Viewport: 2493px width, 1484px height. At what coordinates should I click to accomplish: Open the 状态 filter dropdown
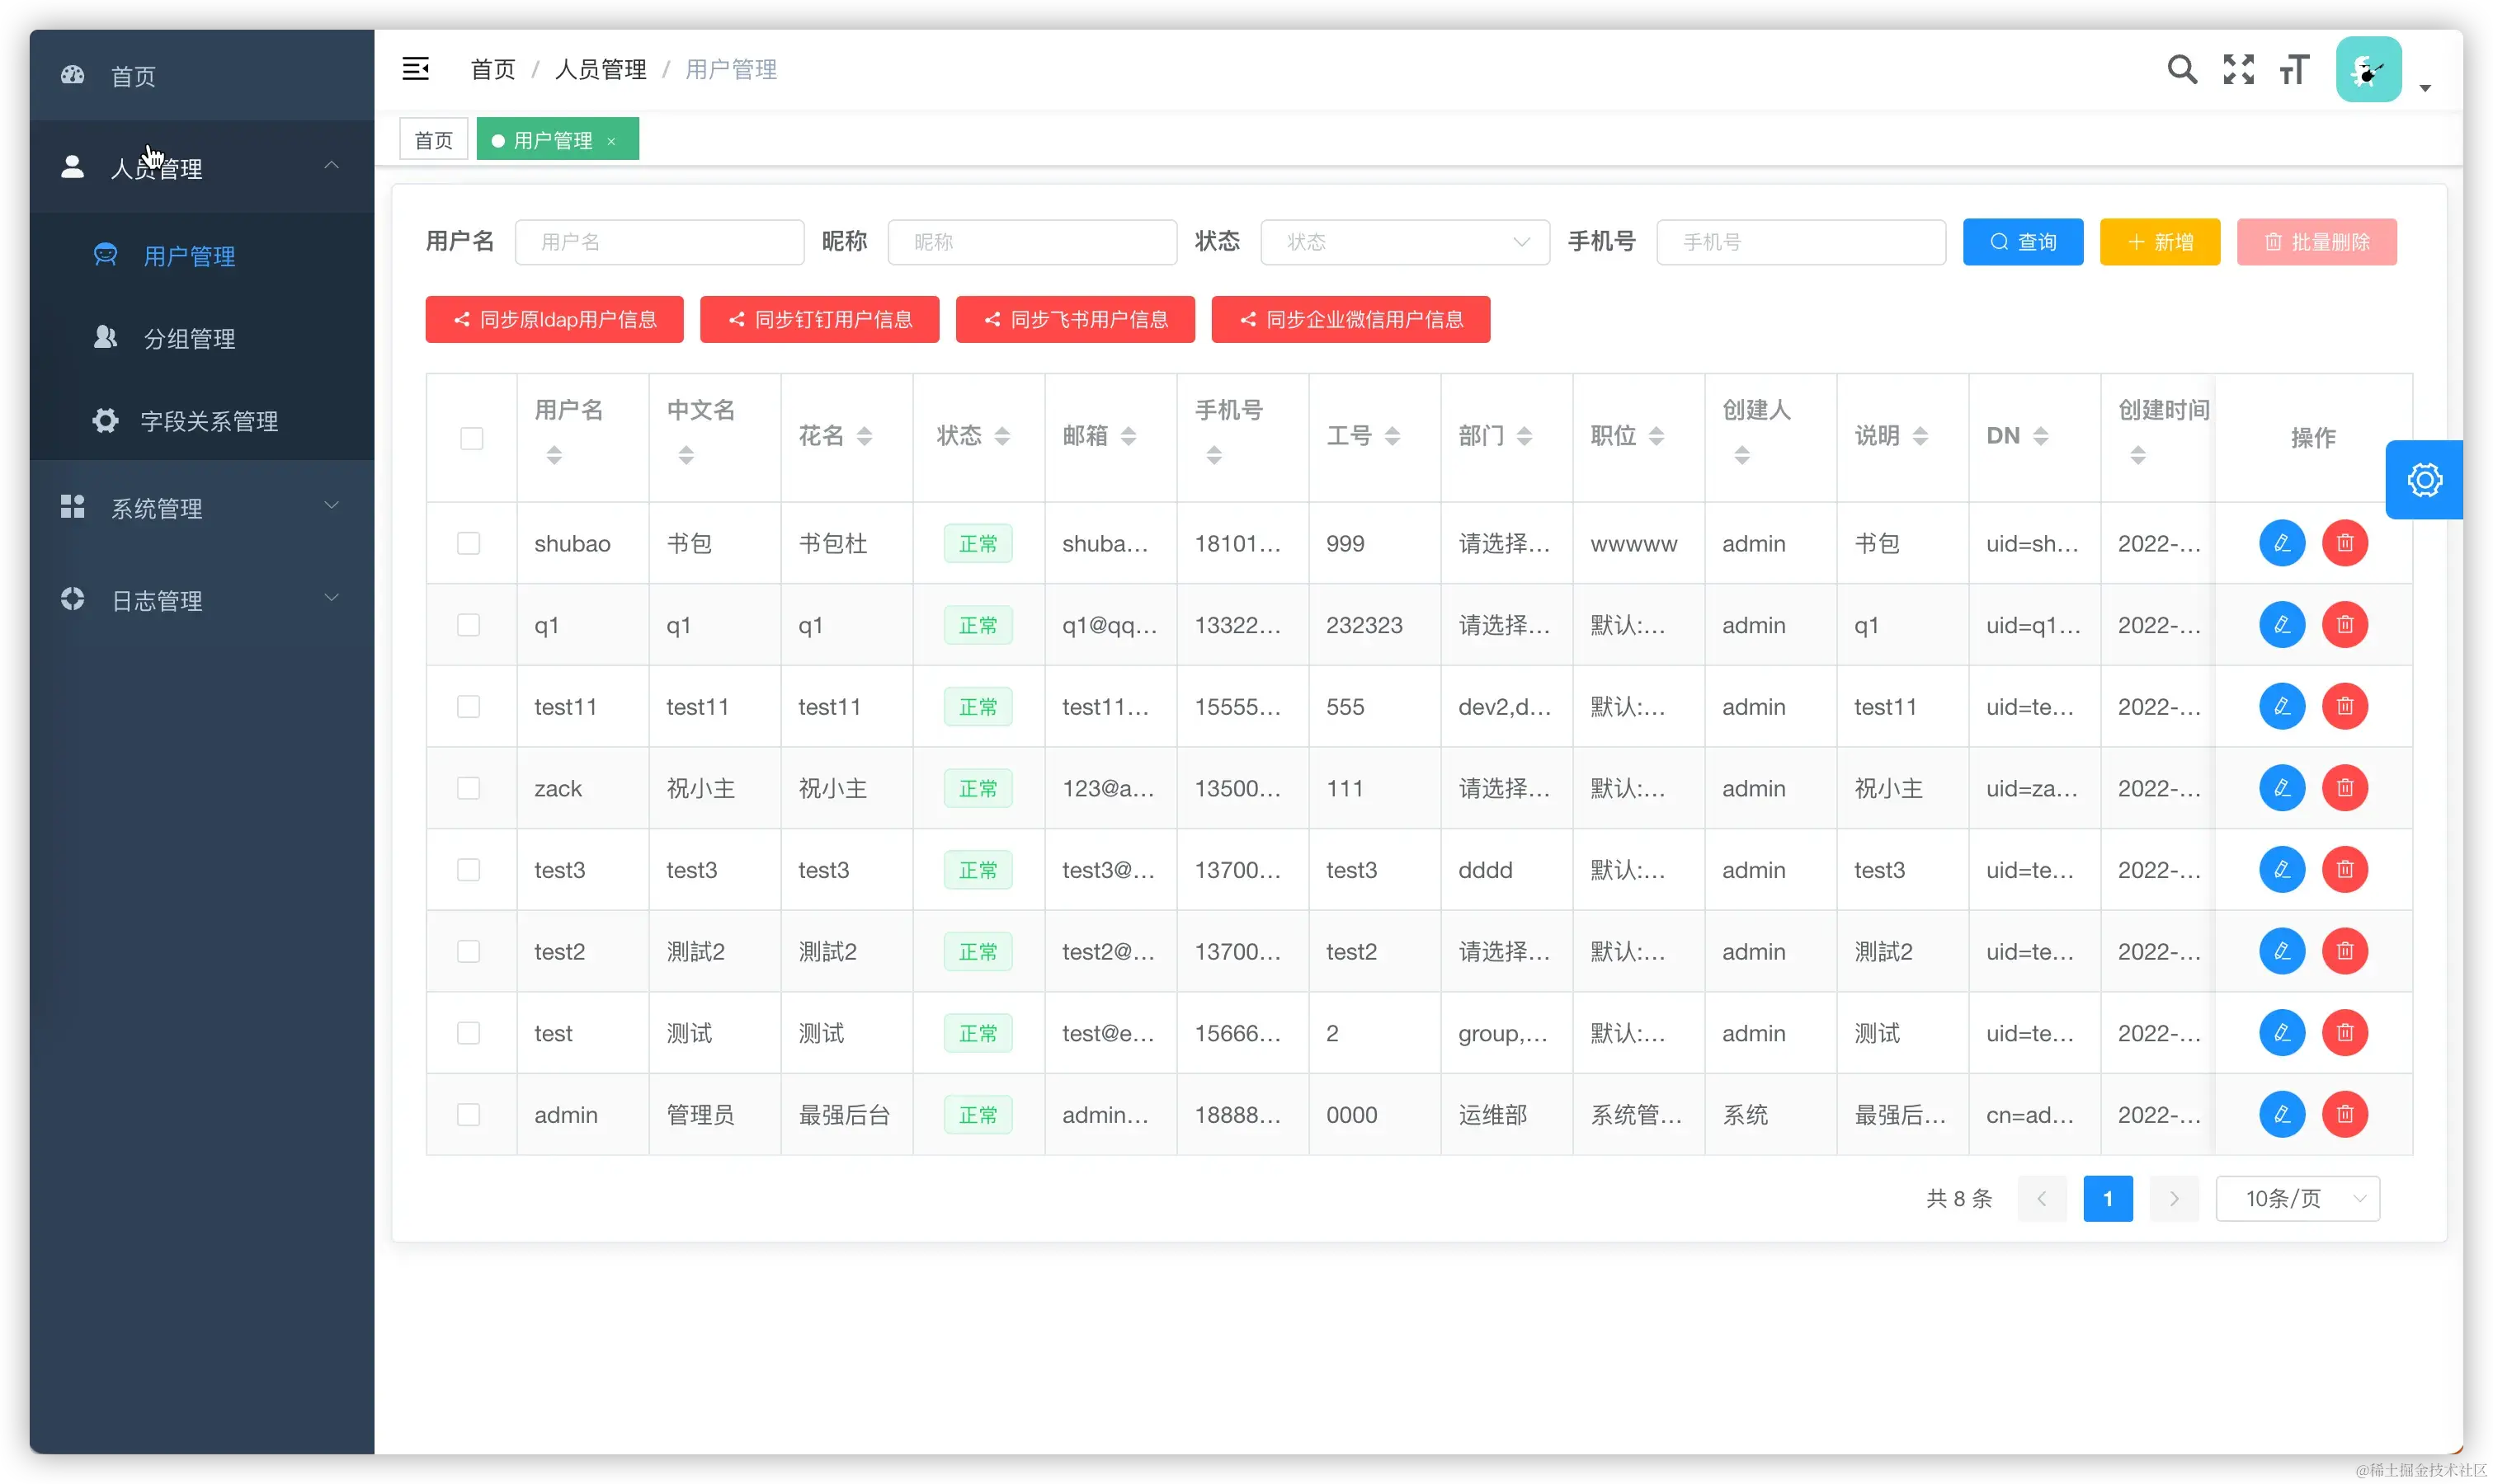click(1405, 242)
